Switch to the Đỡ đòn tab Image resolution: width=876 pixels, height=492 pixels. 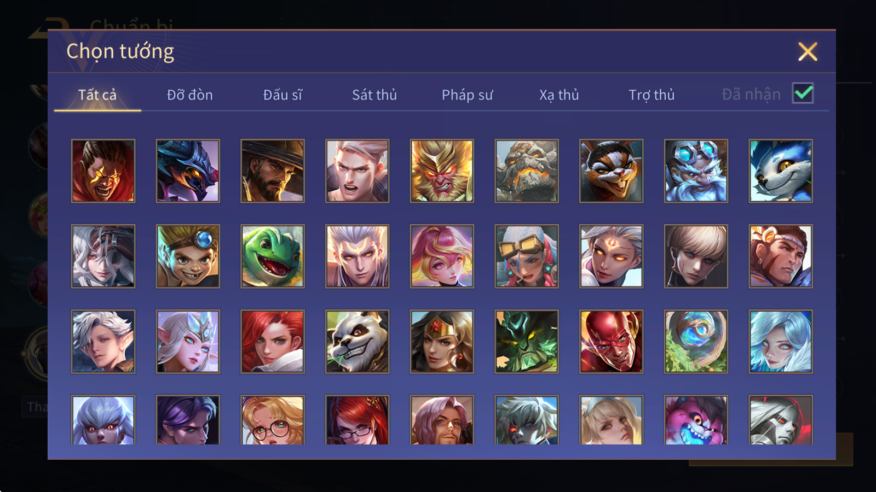[189, 95]
